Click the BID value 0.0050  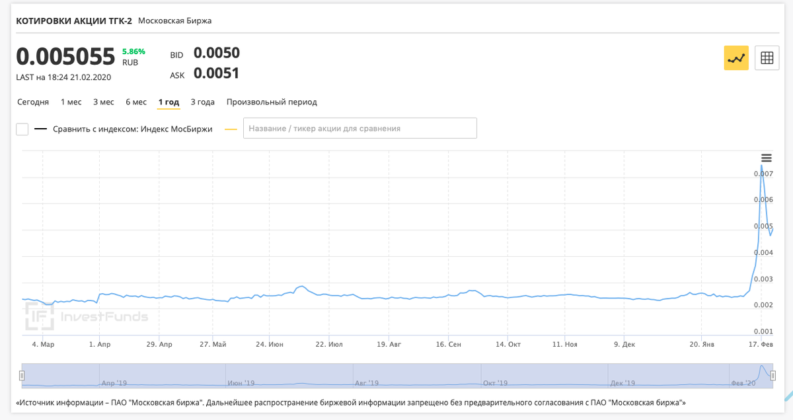tap(217, 53)
